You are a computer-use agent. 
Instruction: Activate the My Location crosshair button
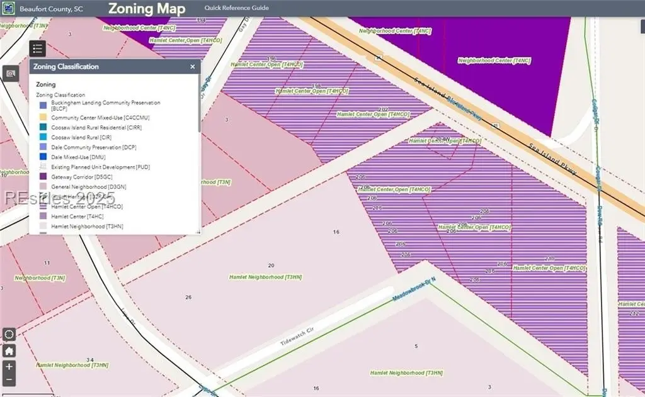(x=9, y=334)
